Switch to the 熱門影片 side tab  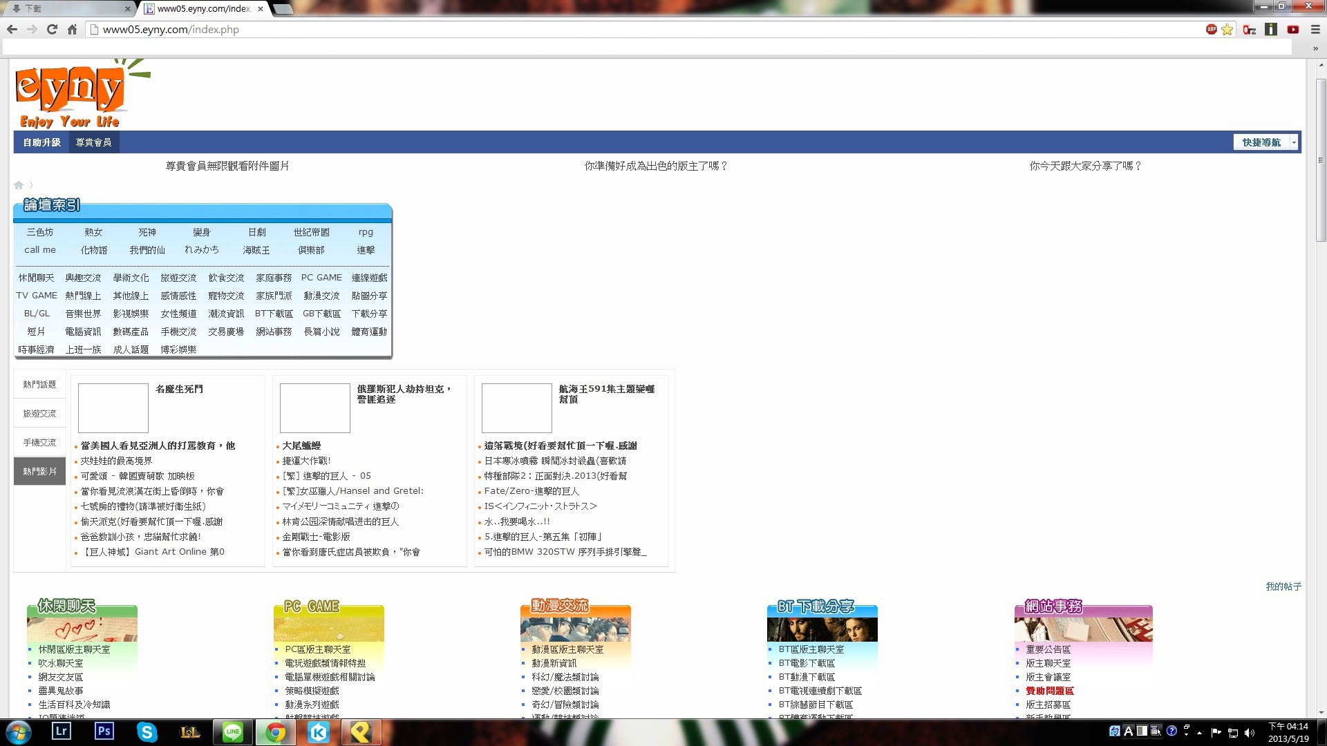(x=39, y=471)
